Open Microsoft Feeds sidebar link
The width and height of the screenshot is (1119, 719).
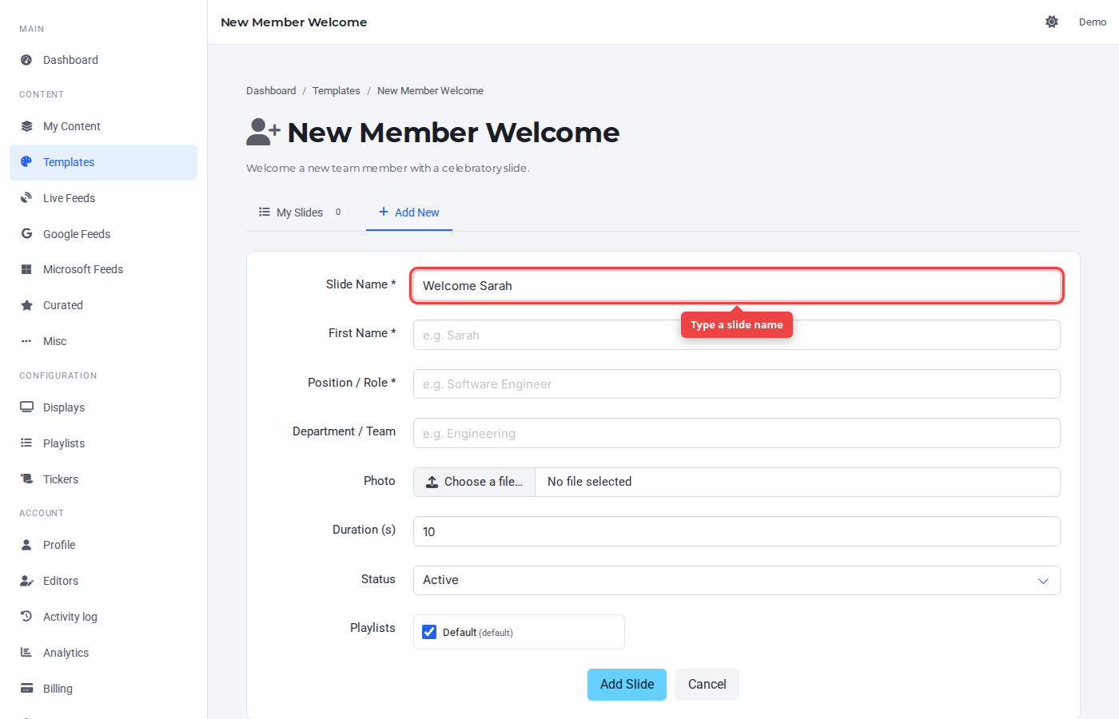coord(103,269)
